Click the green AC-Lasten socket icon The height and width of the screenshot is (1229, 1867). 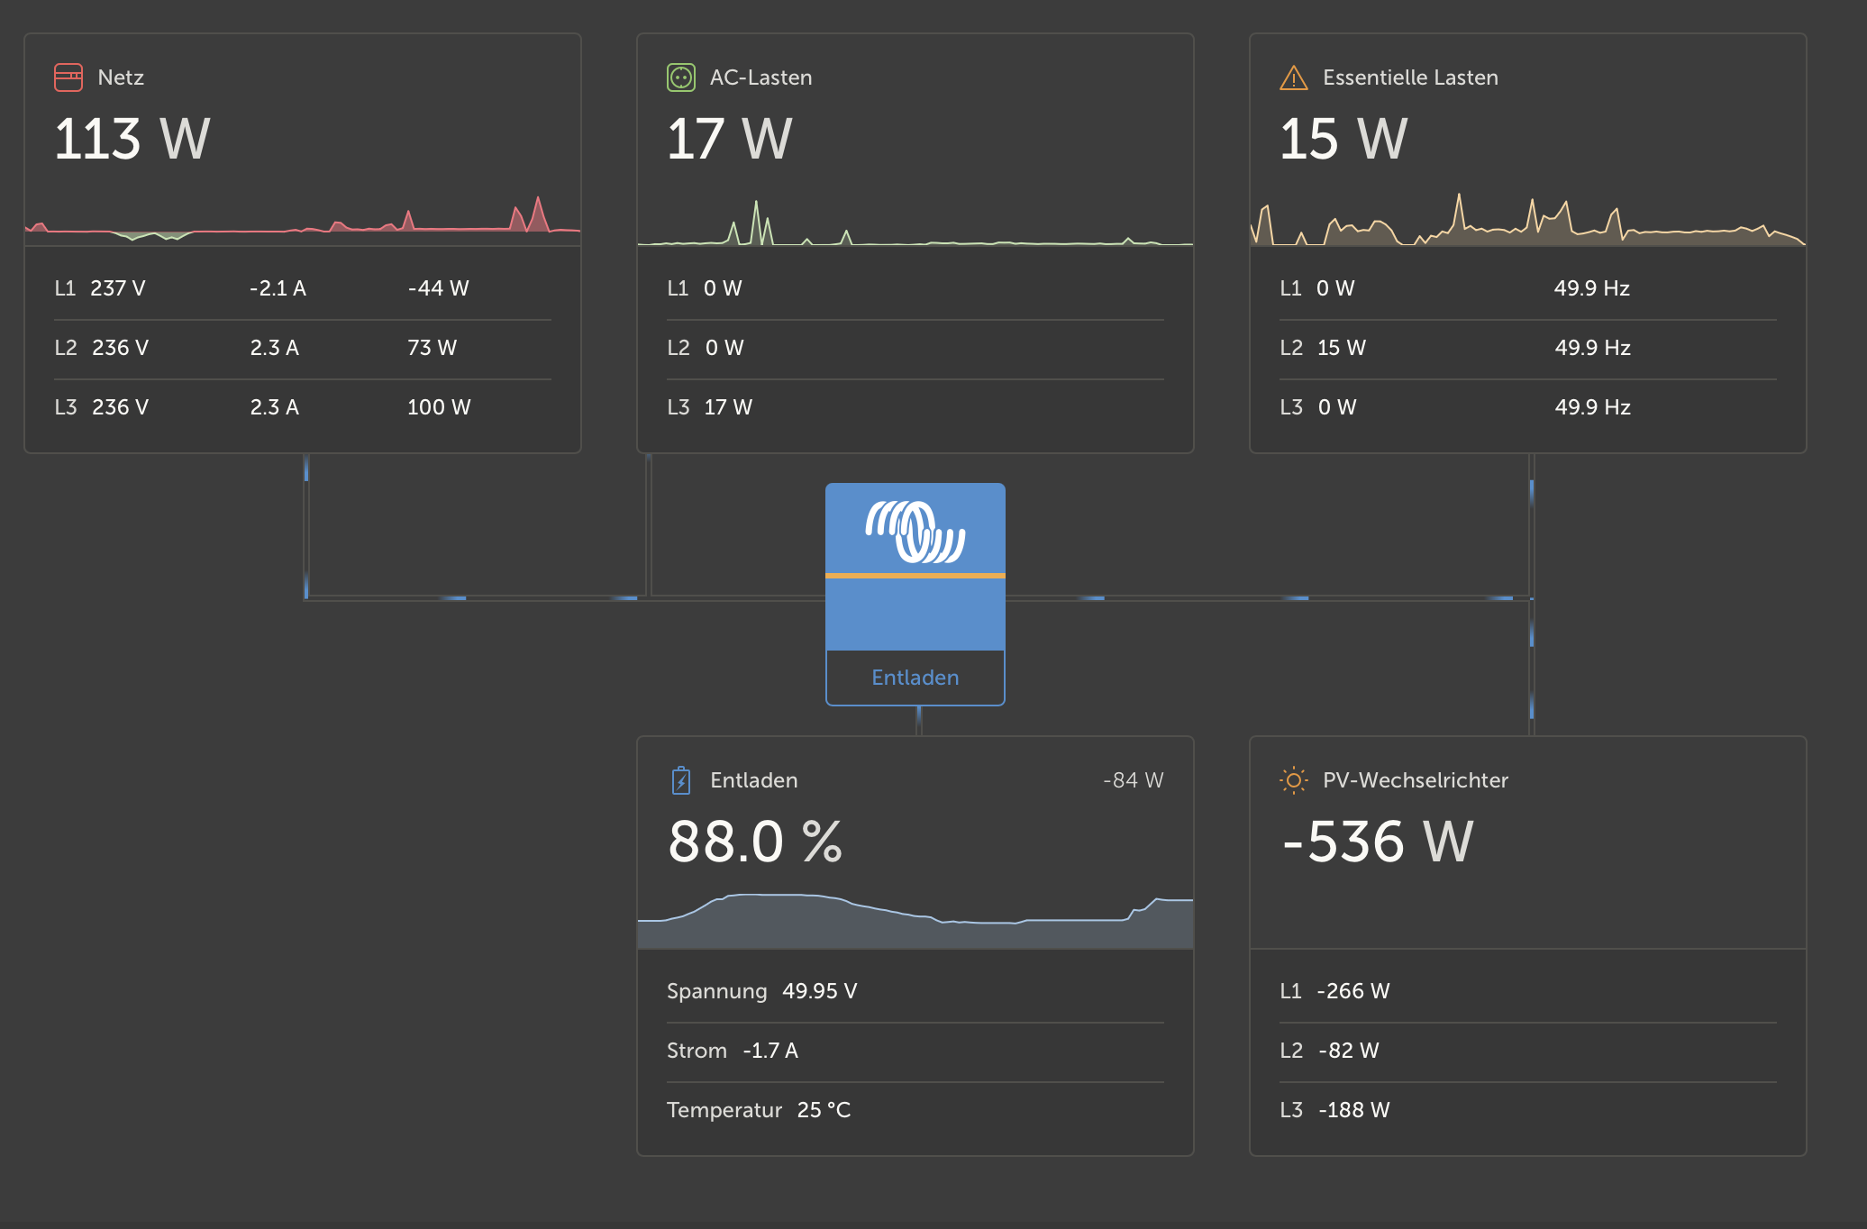coord(681,77)
